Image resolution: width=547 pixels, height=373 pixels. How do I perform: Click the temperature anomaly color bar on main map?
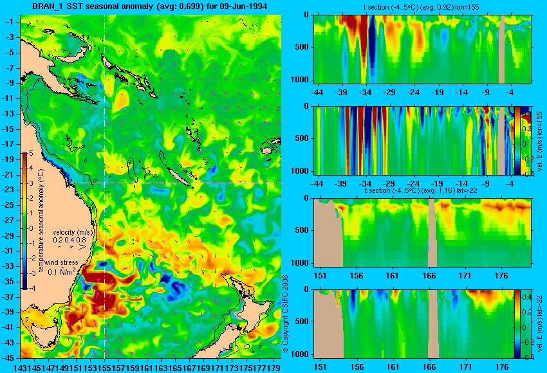tap(24, 221)
